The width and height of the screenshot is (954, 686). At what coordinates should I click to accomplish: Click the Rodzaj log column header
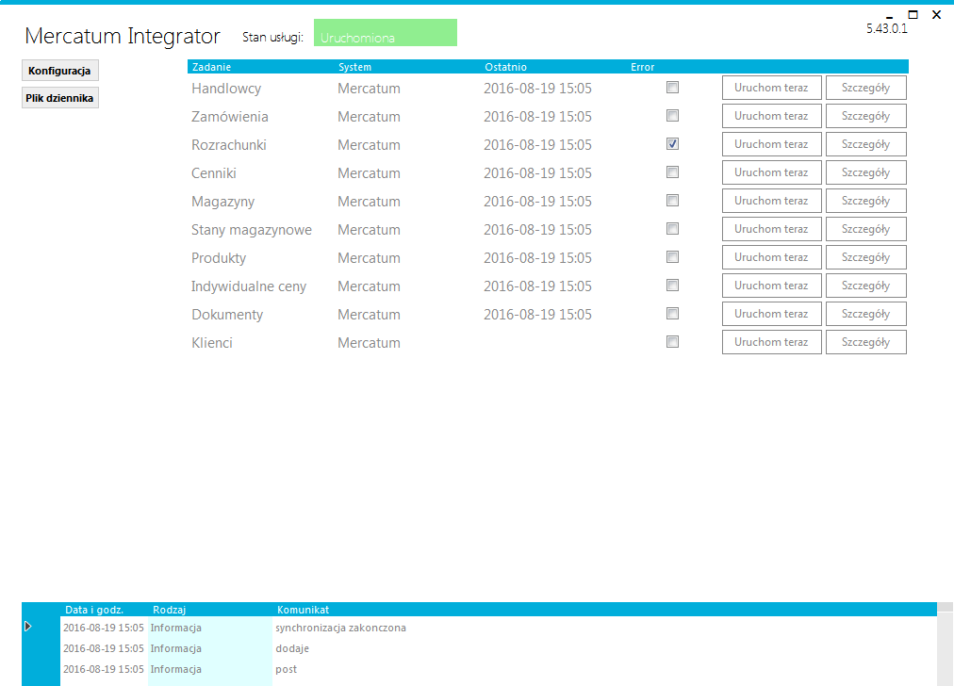click(x=170, y=610)
